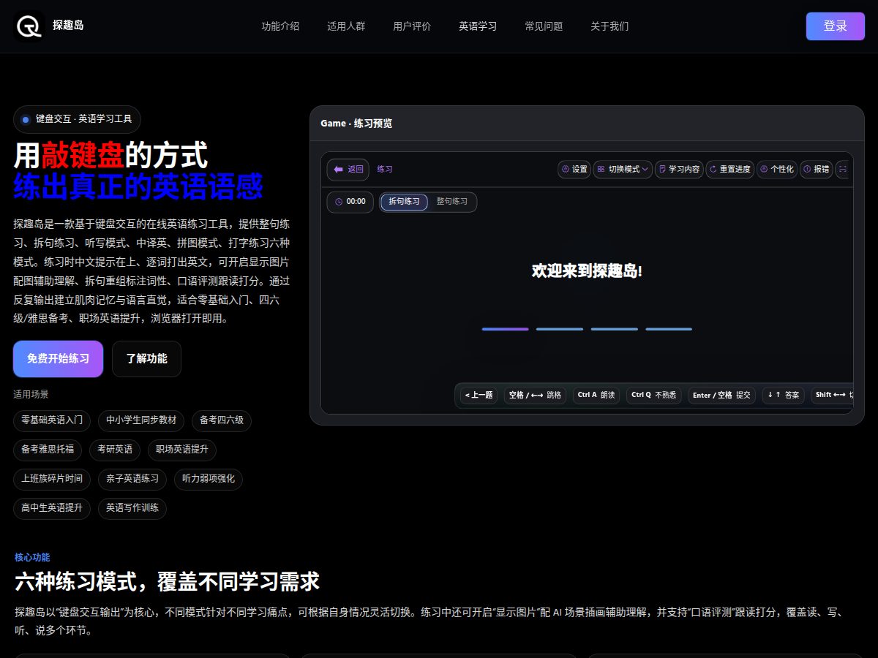Click the 练习 breadcrumb text
The image size is (878, 658).
point(385,169)
